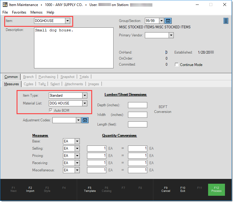Image resolution: width=234 pixels, height=203 pixels.
Task: Open the Primary Vendor dropdown
Action: pyautogui.click(x=172, y=36)
